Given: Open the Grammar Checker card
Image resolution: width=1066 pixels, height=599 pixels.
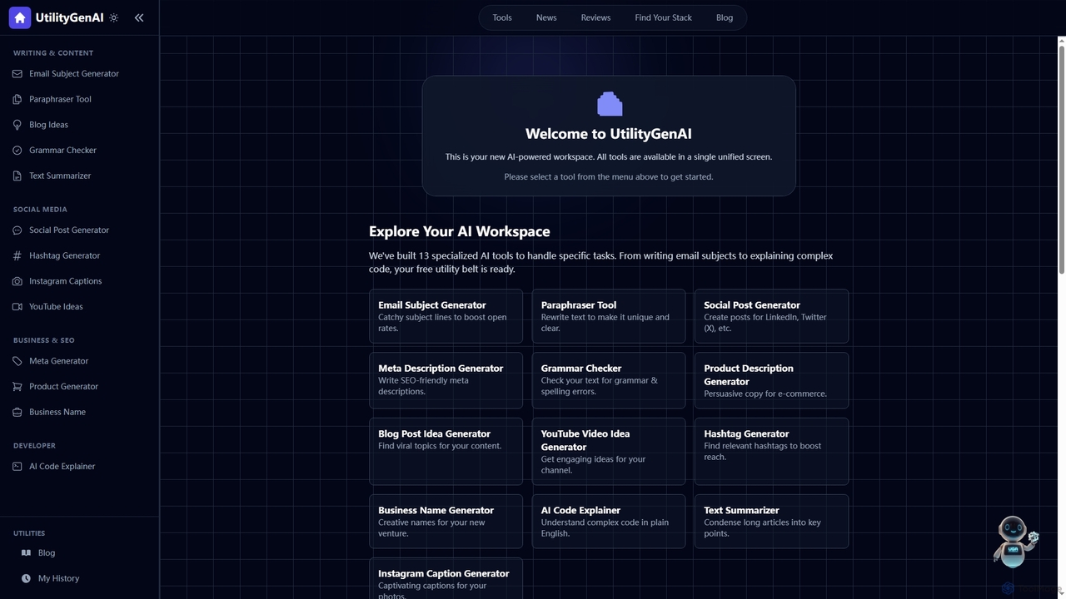Looking at the screenshot, I should [609, 380].
